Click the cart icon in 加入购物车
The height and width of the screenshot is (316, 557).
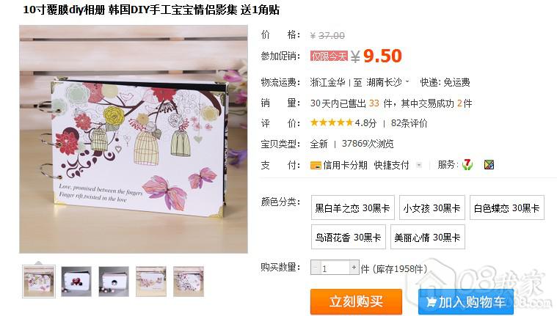tap(431, 302)
